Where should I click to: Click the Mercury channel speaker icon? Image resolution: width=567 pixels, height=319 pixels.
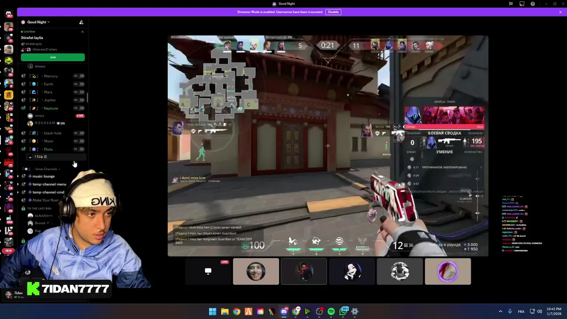tap(23, 76)
